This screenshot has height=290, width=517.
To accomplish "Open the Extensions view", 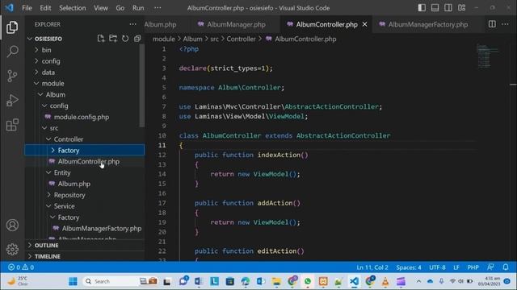I will 12,125.
